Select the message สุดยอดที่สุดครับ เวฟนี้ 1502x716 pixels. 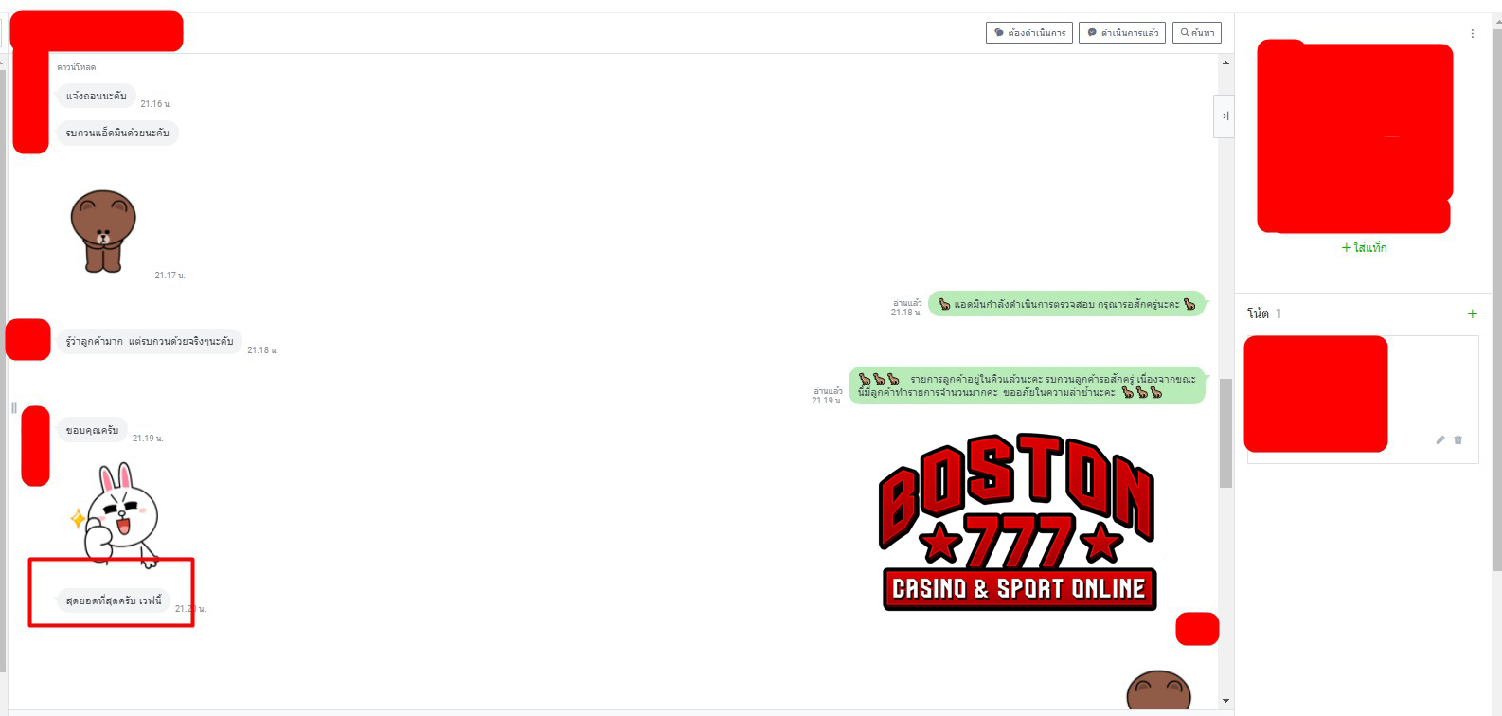click(x=114, y=600)
